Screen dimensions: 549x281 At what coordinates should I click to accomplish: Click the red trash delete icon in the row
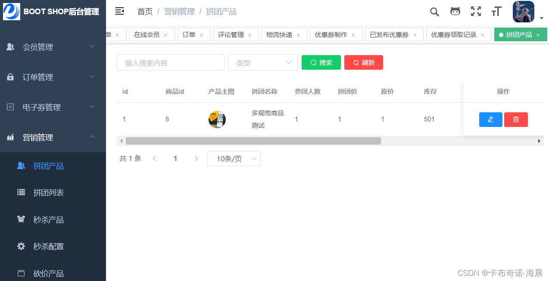pos(516,120)
